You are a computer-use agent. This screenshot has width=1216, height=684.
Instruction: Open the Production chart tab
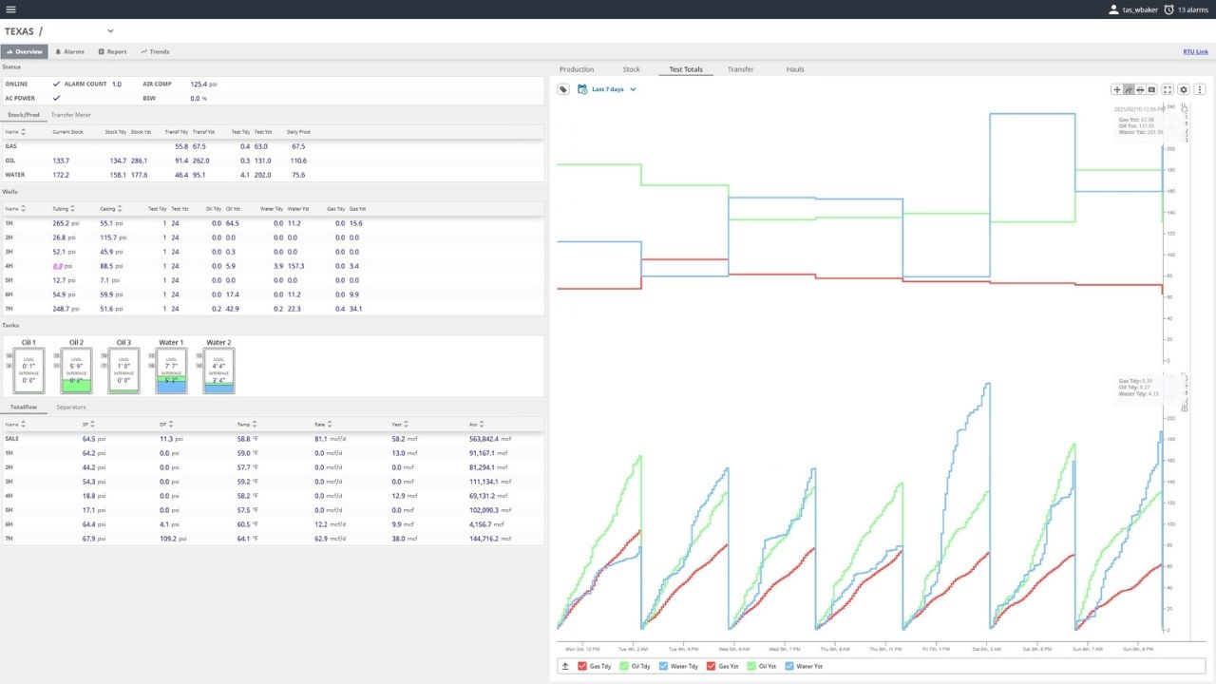577,69
